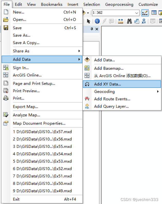Open the map scale dropdown arrow

[x=137, y=13]
